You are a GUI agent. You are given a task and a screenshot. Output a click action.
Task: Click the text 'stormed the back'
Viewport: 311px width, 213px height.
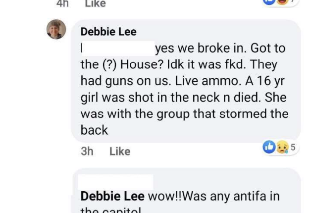pyautogui.click(x=184, y=122)
